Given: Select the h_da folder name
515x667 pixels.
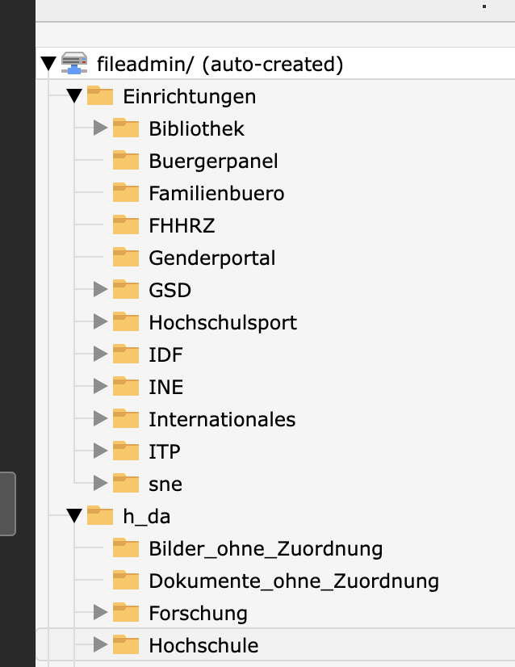Looking at the screenshot, I should (x=147, y=517).
